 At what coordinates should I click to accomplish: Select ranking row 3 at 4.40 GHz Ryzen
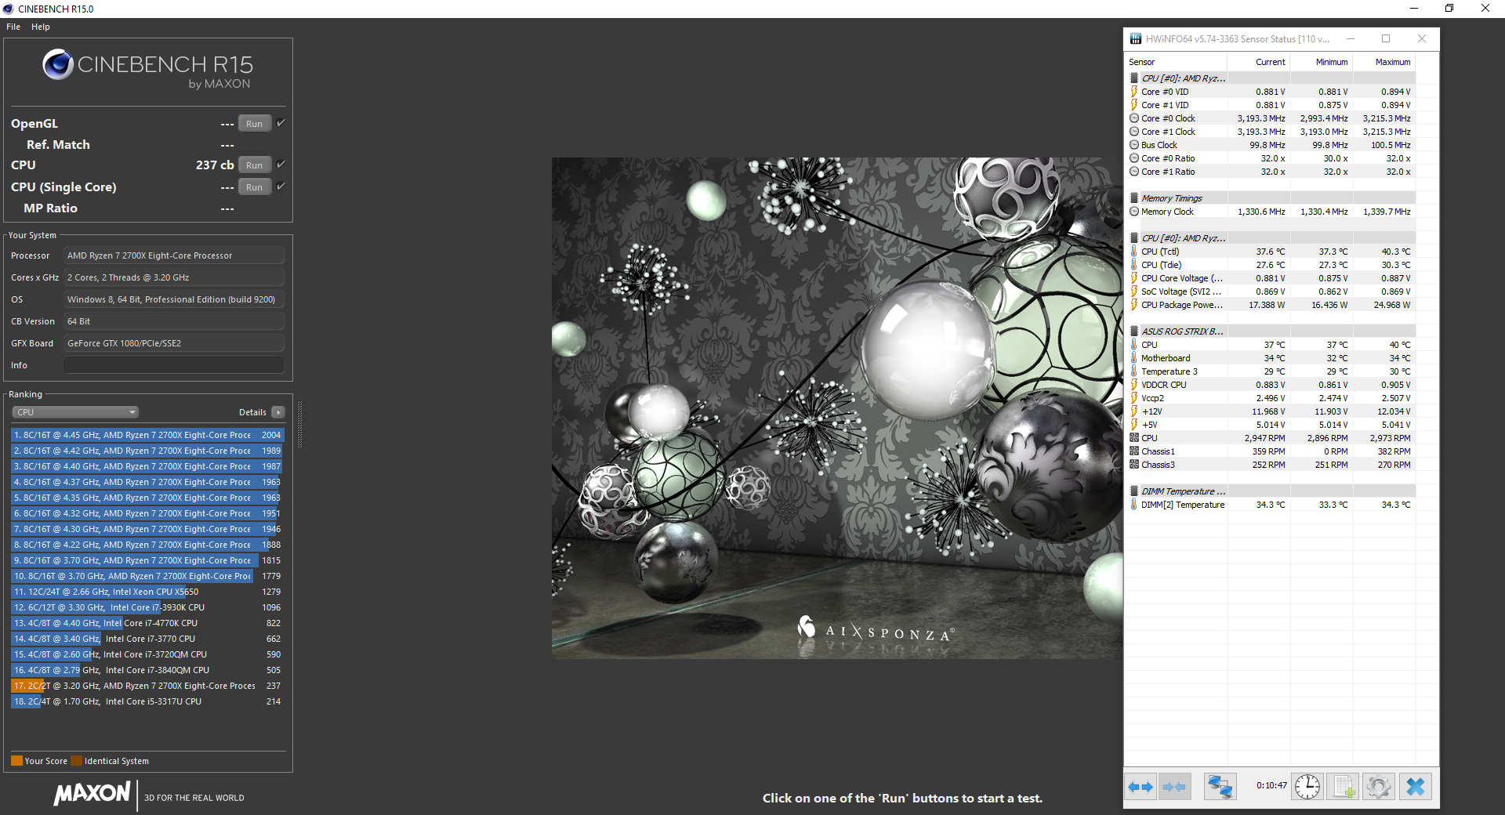click(147, 466)
